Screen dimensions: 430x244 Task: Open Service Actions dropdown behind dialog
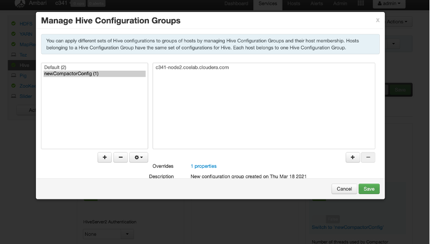click(x=398, y=22)
